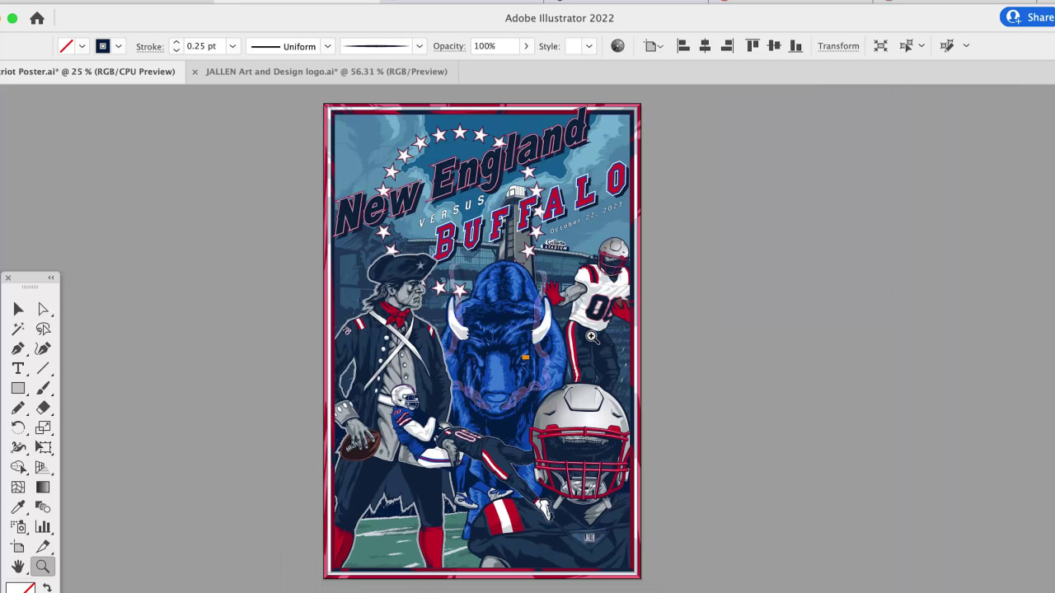The image size is (1055, 593).
Task: Select the Paintbrush tool
Action: pos(44,388)
